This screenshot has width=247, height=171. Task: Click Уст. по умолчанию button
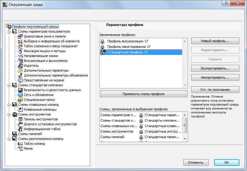point(215,90)
